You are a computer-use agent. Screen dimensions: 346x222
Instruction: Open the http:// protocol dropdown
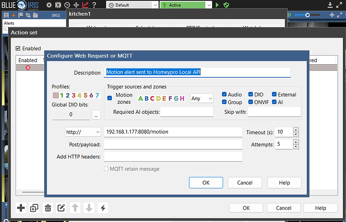tap(83, 132)
